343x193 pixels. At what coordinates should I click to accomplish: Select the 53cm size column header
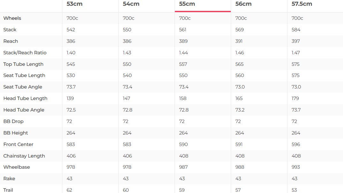coord(74,4)
